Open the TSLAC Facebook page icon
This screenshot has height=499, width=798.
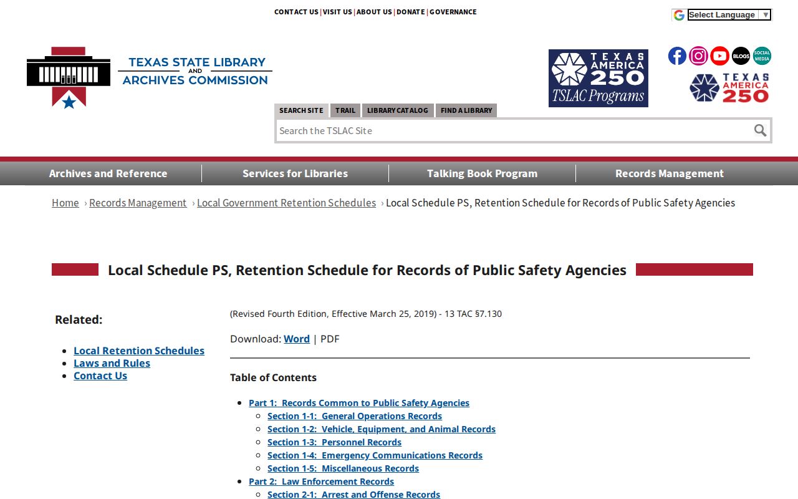tap(677, 56)
